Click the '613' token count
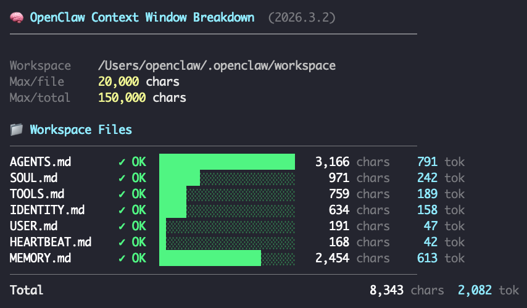The height and width of the screenshot is (308, 527). pyautogui.click(x=428, y=258)
